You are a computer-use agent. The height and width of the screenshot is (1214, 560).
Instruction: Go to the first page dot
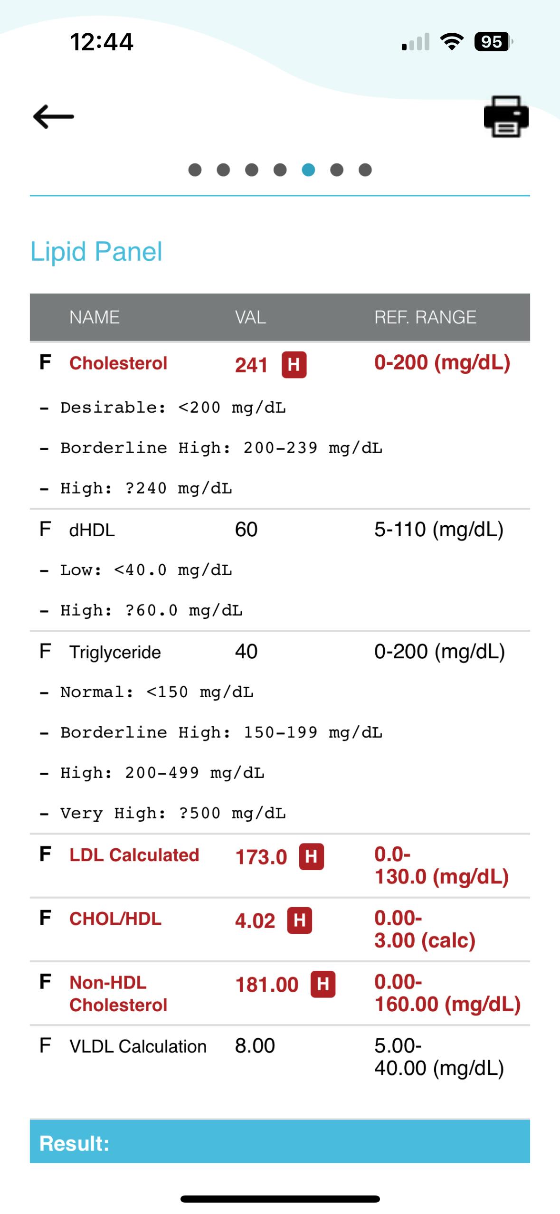tap(195, 170)
